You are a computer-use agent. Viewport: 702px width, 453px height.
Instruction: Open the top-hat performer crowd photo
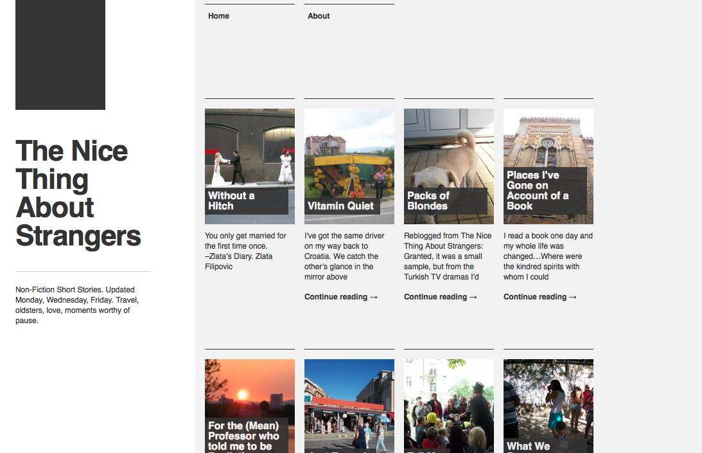pyautogui.click(x=448, y=402)
